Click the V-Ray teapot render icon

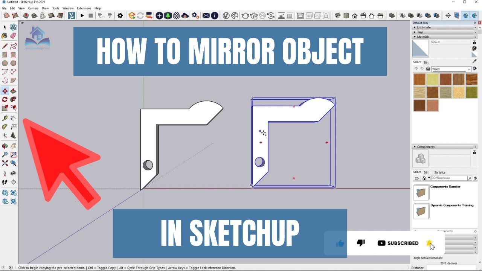click(x=245, y=15)
